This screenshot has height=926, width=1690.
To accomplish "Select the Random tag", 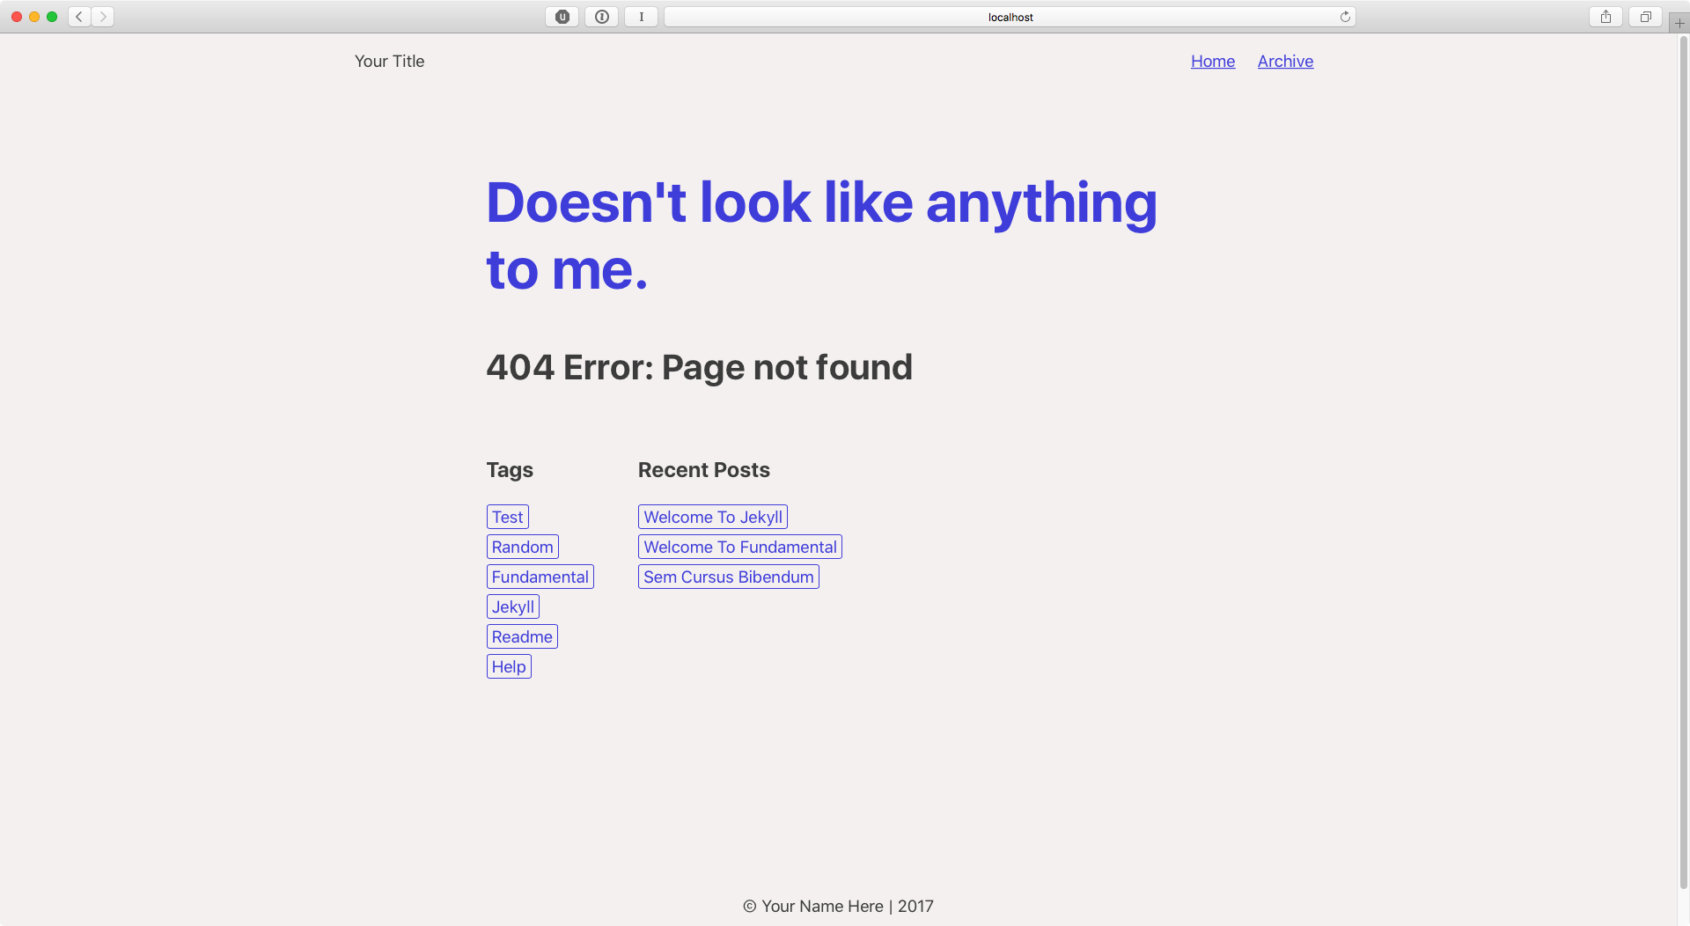I will [x=523, y=547].
